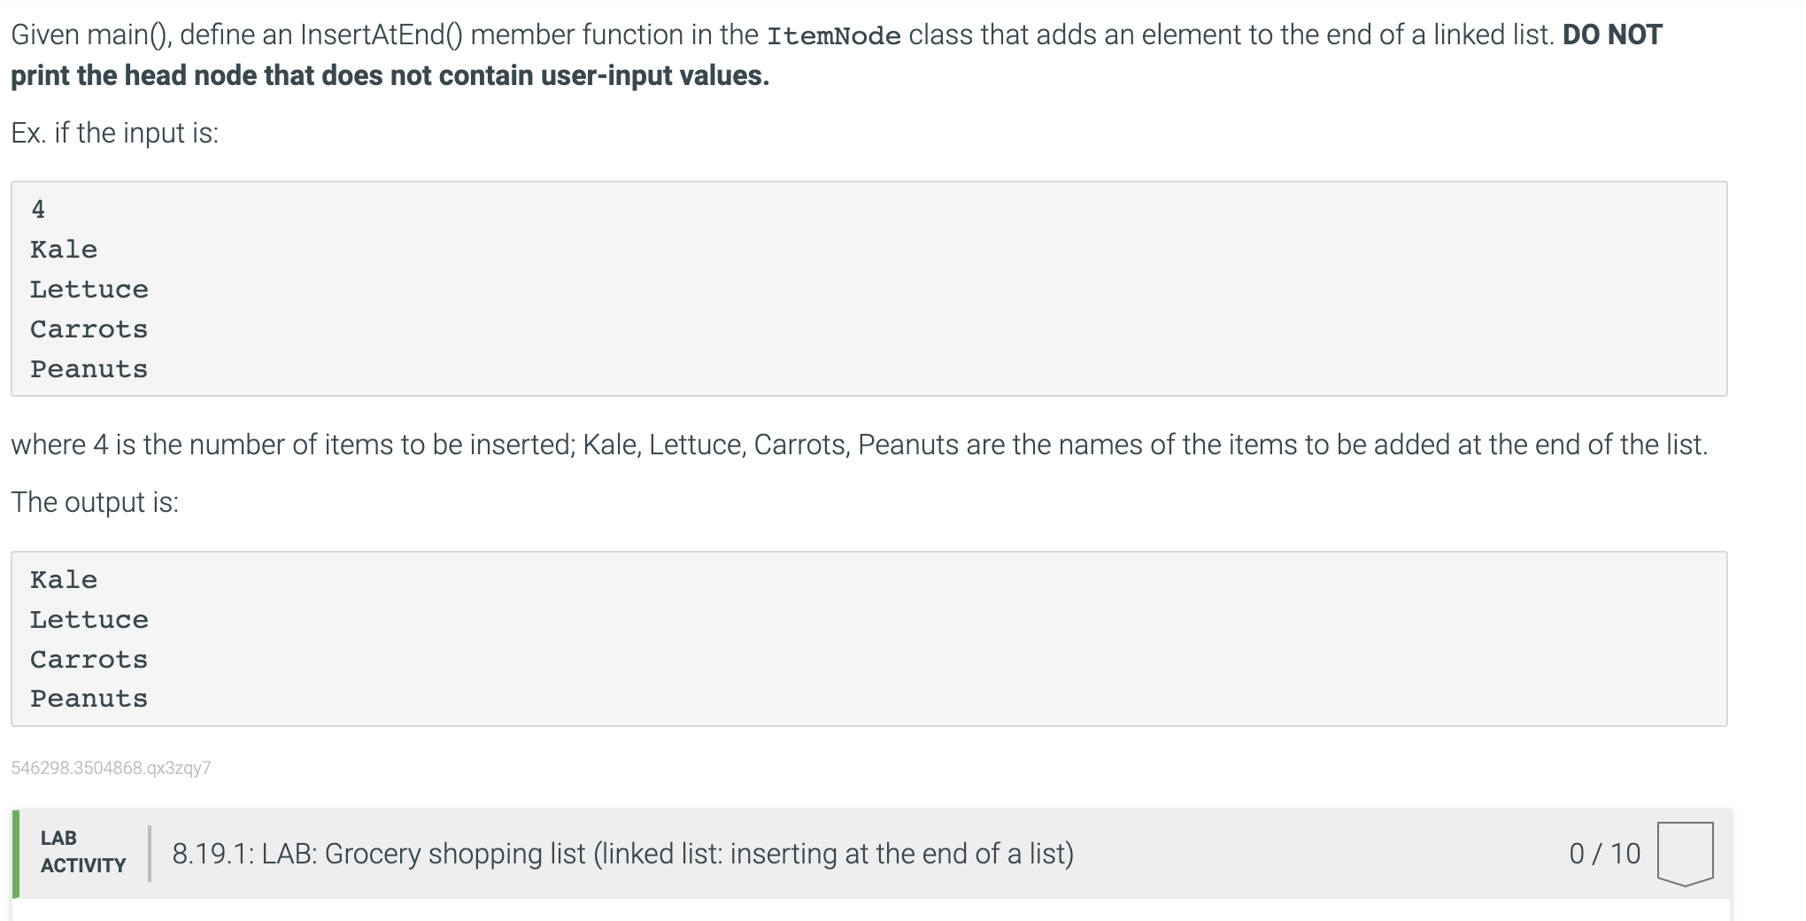Click the Kale line in the input box

(x=63, y=249)
